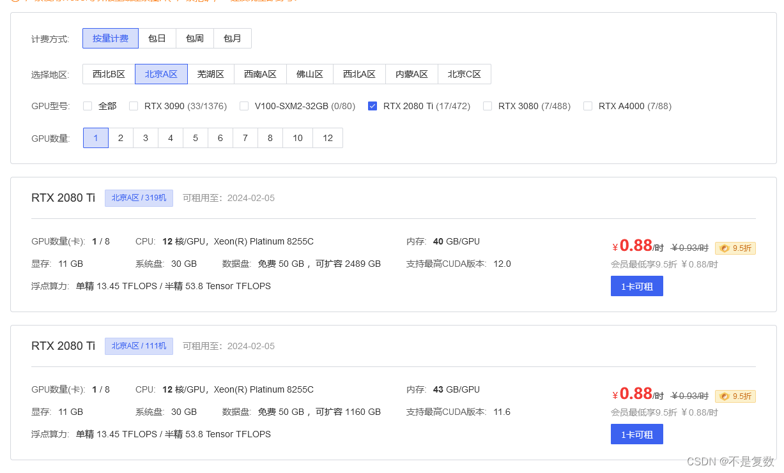Choose region 内蒙A区

click(411, 74)
